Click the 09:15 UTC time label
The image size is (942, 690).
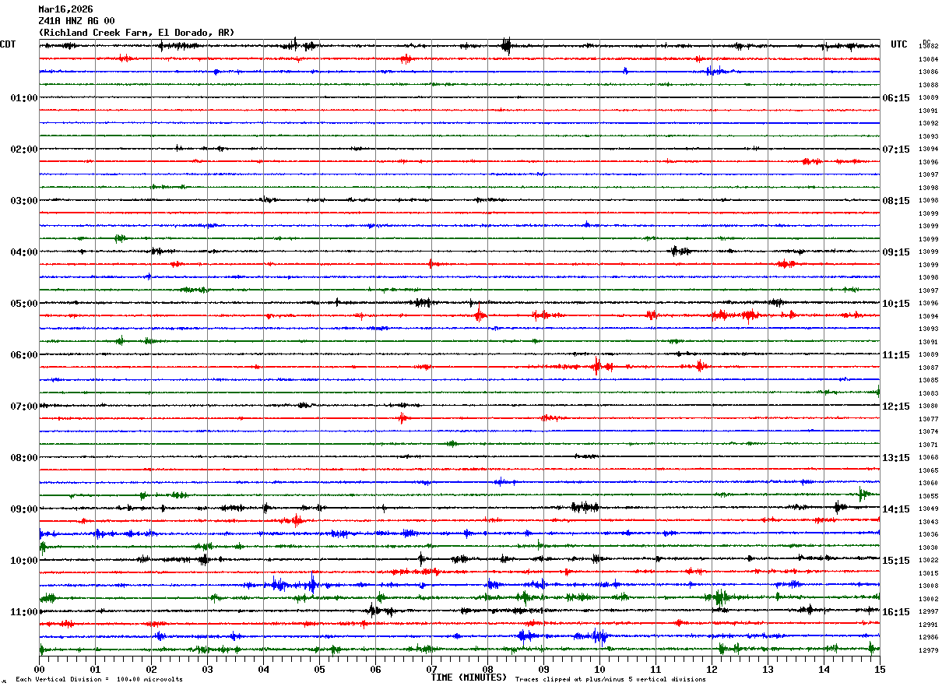pos(896,252)
